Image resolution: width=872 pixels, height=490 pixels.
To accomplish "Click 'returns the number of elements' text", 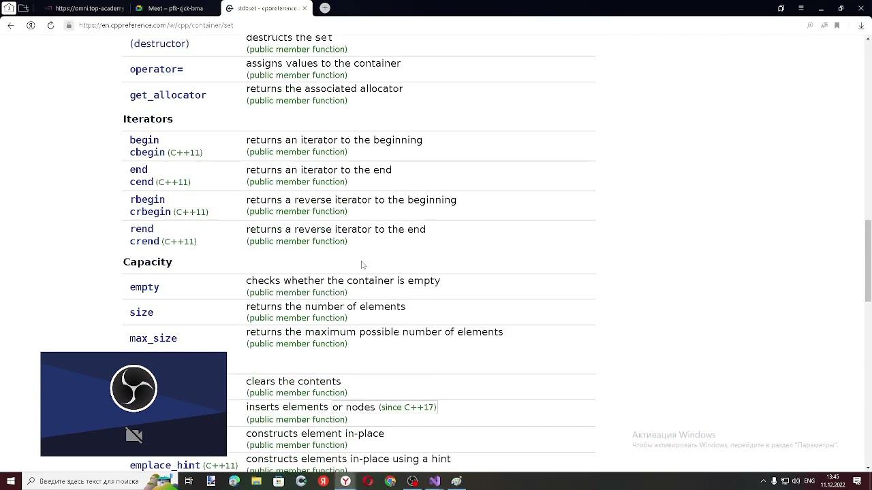I will pos(326,306).
